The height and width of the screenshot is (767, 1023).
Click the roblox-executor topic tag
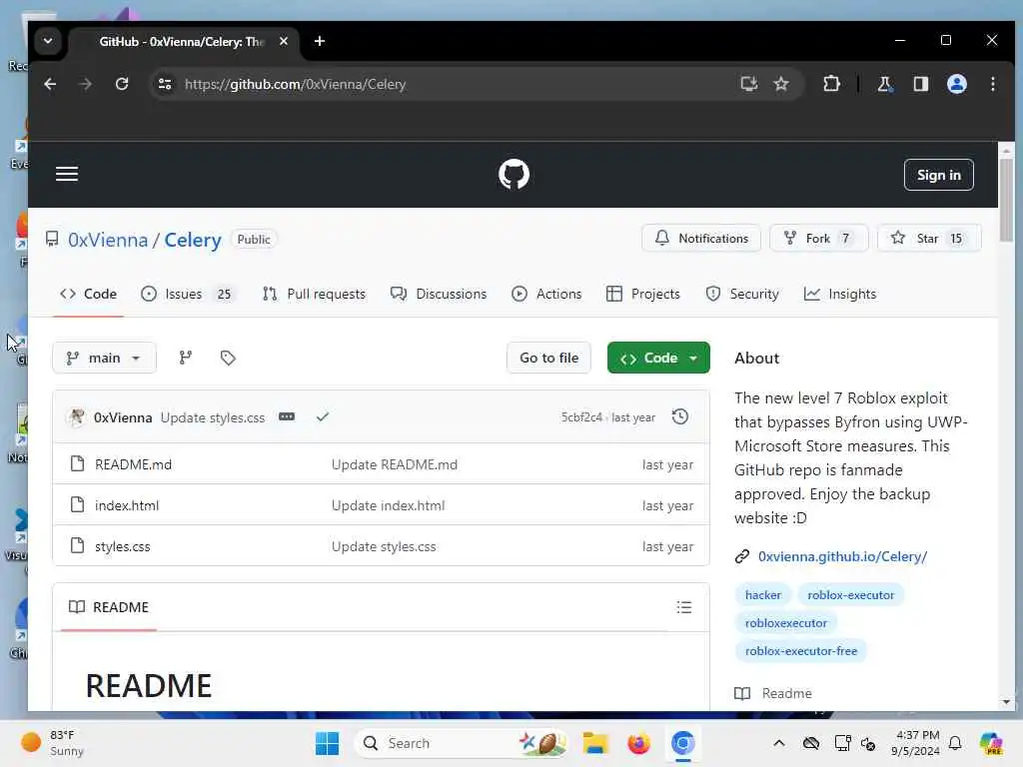(851, 595)
